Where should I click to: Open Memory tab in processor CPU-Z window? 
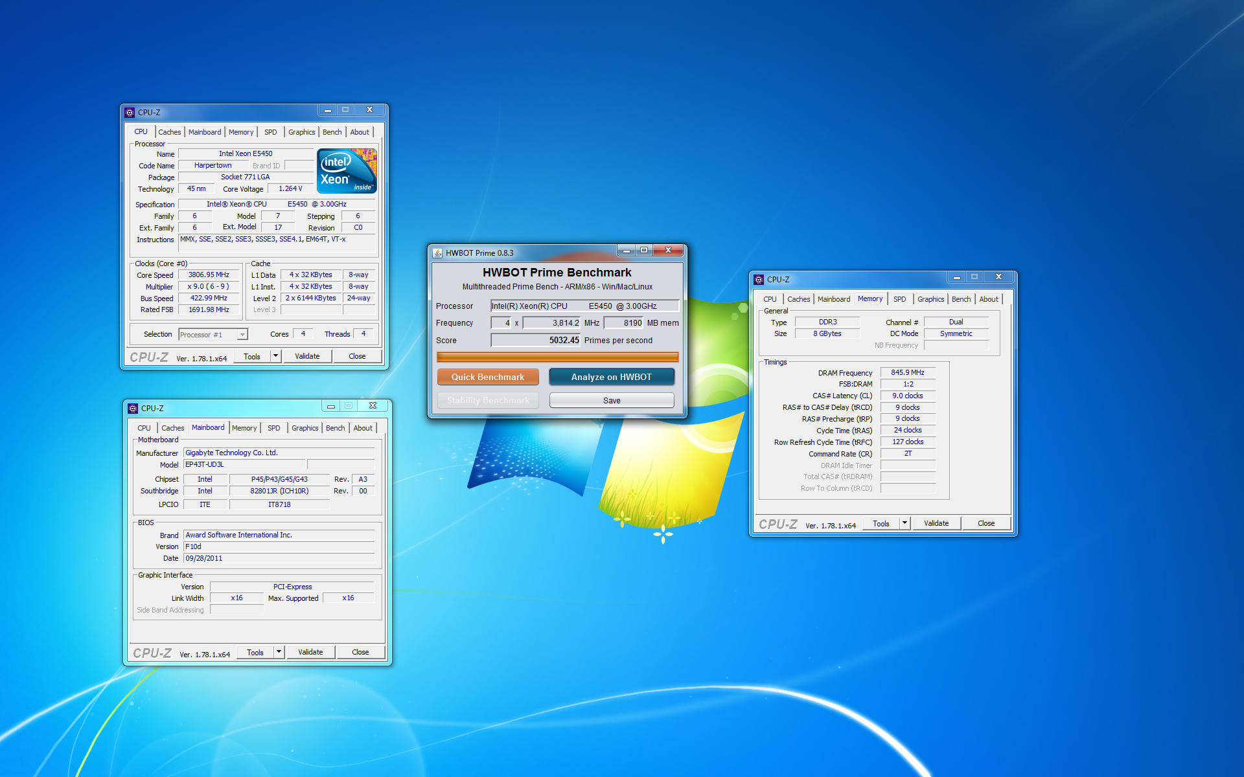coord(241,132)
